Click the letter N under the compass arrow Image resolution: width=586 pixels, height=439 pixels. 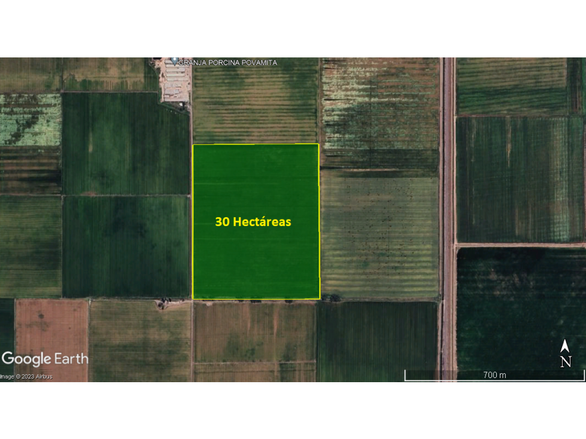pos(566,362)
